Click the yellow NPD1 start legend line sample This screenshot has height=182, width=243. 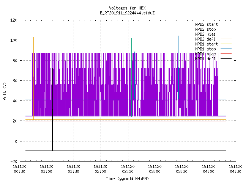[226, 44]
